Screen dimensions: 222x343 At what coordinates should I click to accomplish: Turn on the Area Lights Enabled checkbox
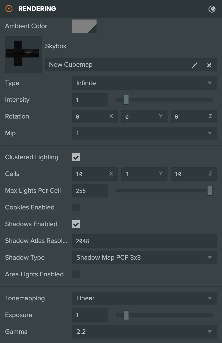tap(76, 274)
